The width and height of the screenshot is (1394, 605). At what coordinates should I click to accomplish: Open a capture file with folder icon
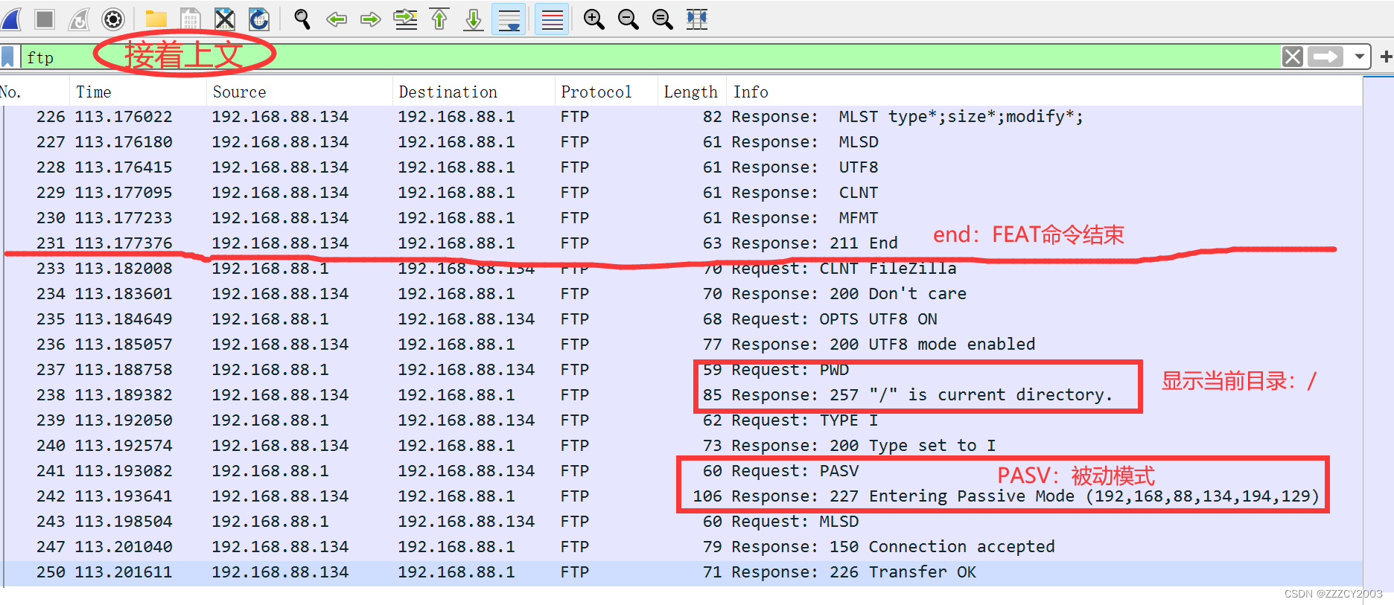click(156, 19)
